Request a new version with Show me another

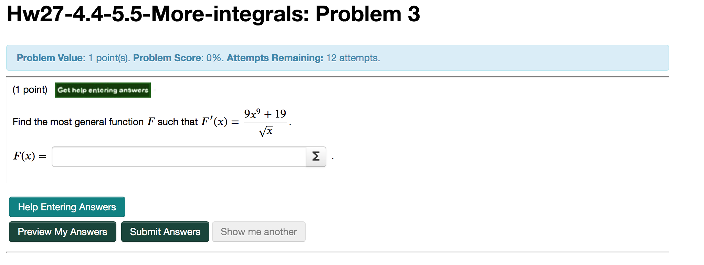coord(259,232)
